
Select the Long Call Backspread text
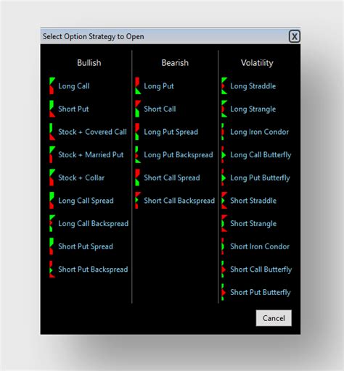pos(94,224)
